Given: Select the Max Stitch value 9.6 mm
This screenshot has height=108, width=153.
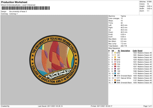Looking at the screenshot, I should (x=123, y=39).
